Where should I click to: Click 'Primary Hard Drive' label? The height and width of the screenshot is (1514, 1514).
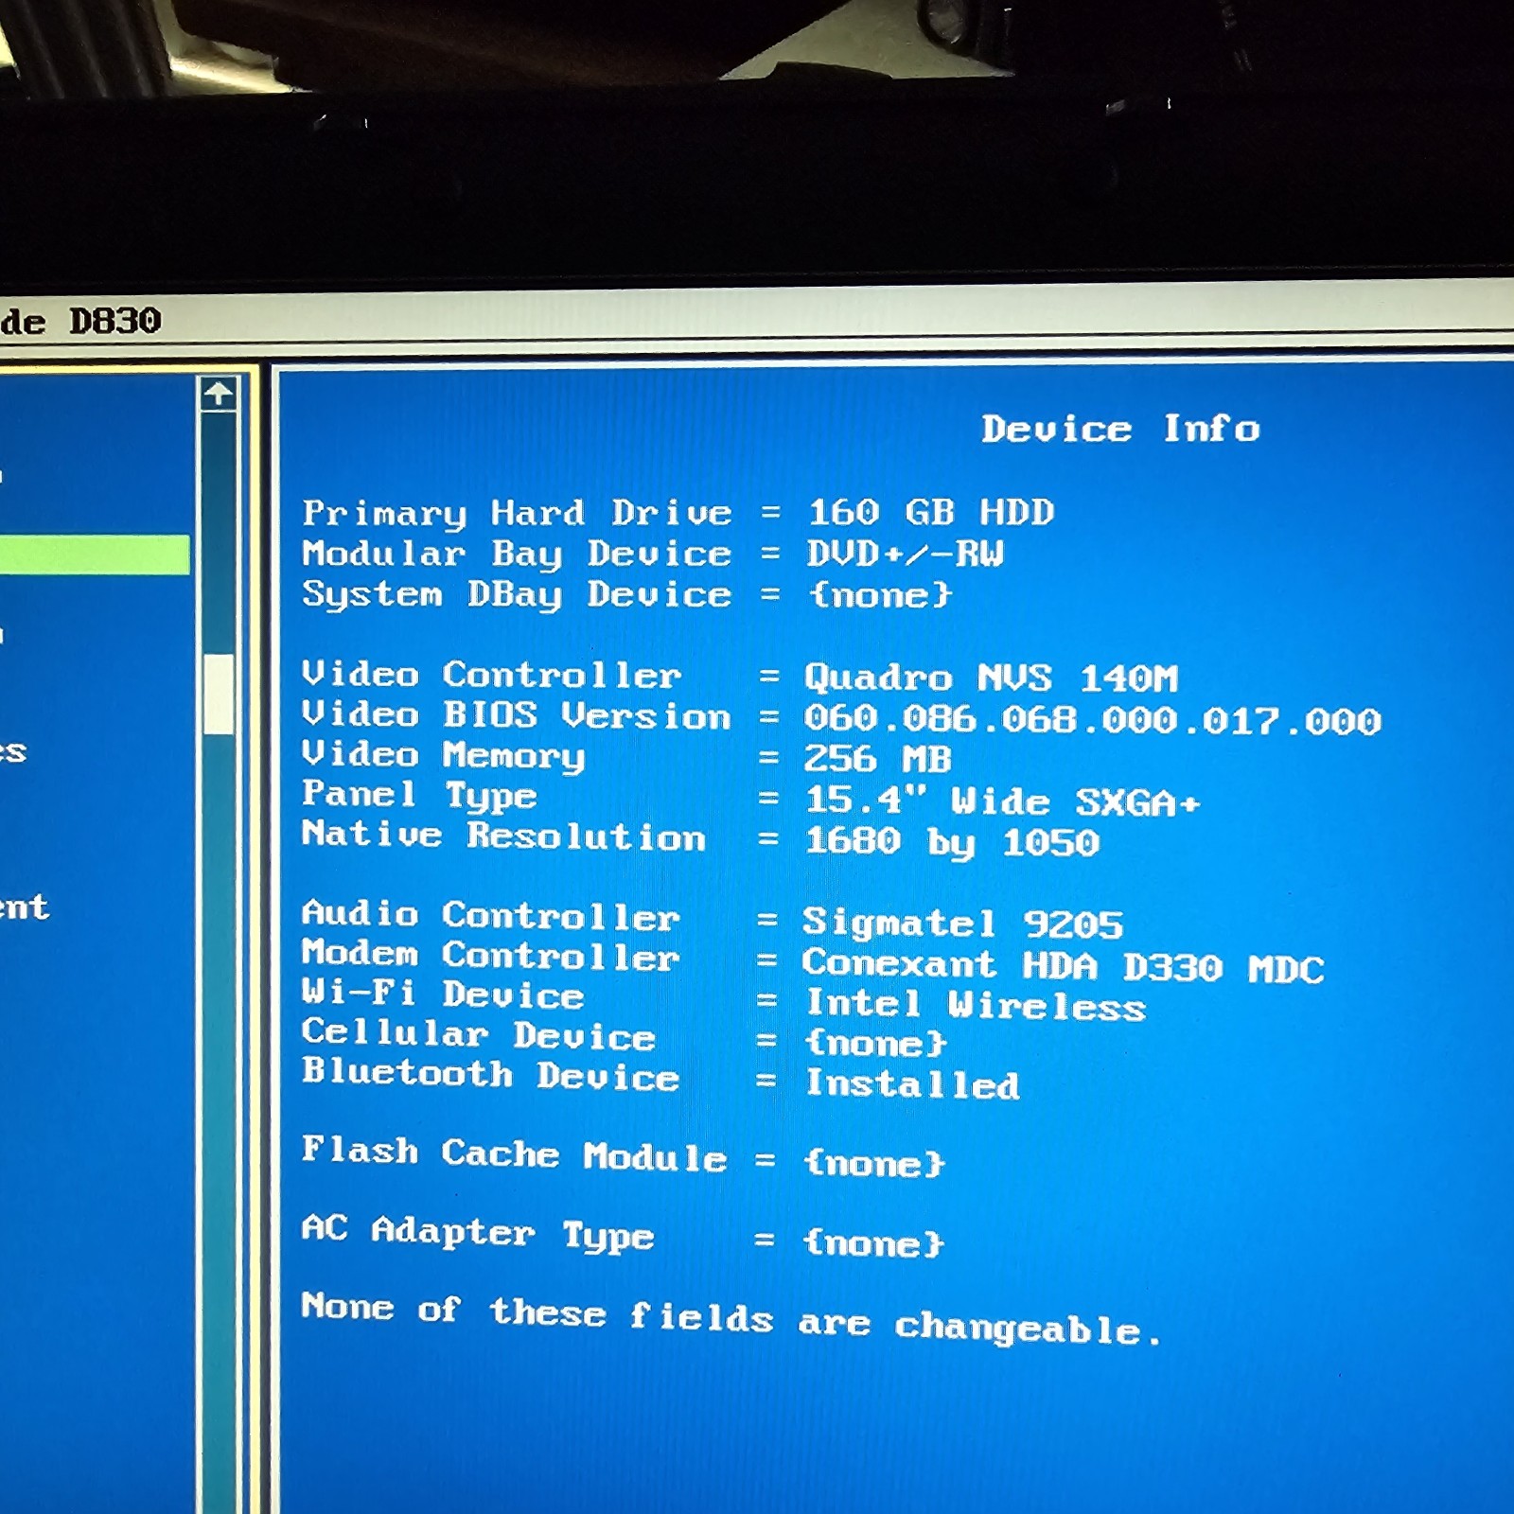tap(517, 514)
